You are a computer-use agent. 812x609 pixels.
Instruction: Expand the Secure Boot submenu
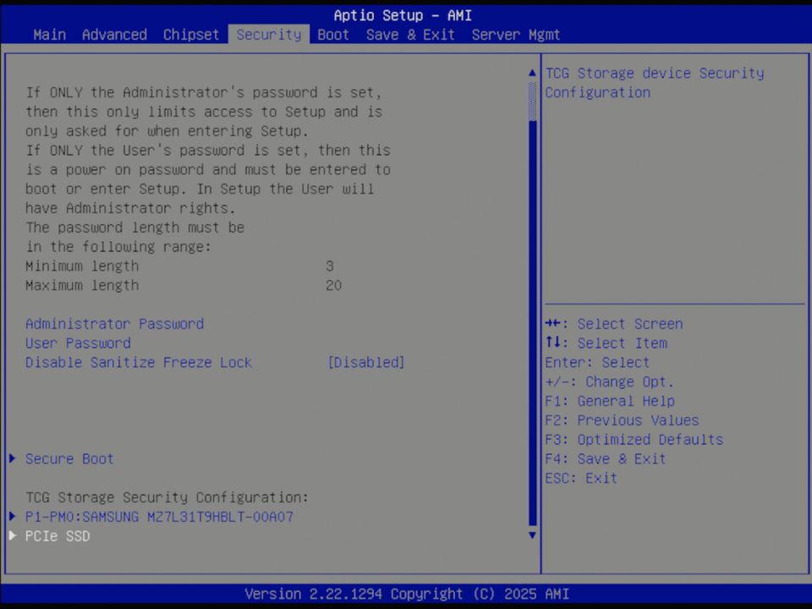click(x=69, y=458)
